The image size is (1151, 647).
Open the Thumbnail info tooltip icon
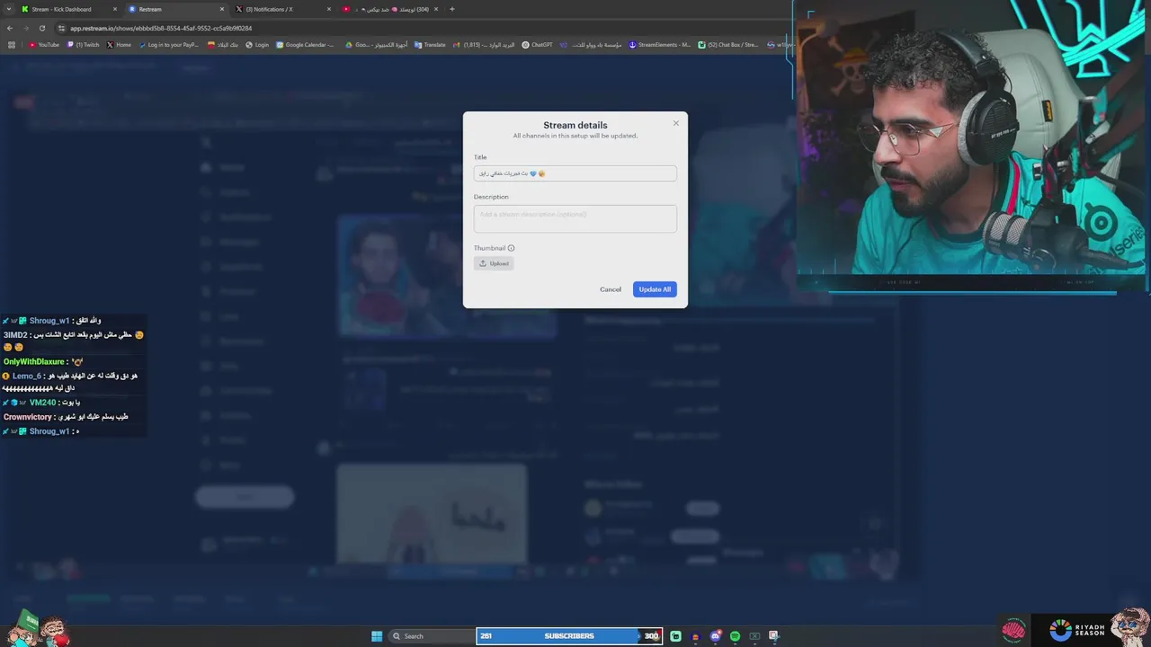pos(511,248)
